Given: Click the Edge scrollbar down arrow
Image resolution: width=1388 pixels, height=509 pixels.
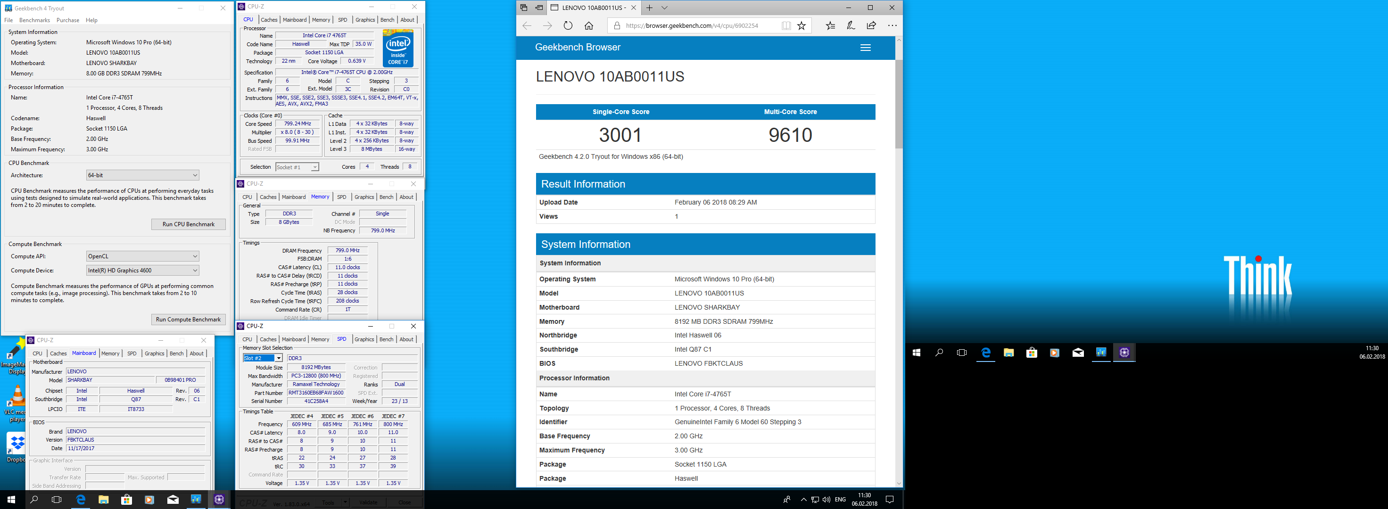Looking at the screenshot, I should [899, 484].
